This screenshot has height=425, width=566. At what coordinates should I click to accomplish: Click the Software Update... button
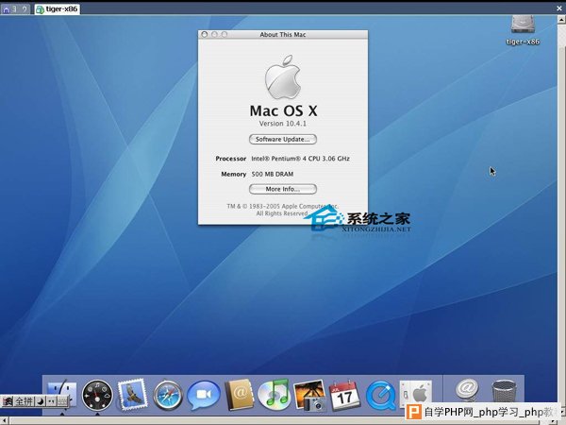tap(283, 139)
